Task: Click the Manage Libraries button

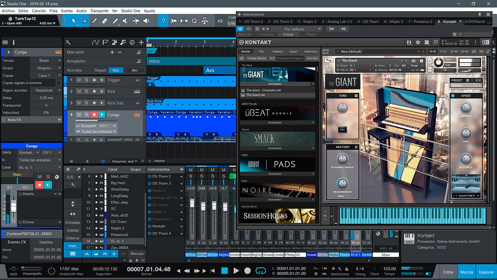Action: (257, 58)
